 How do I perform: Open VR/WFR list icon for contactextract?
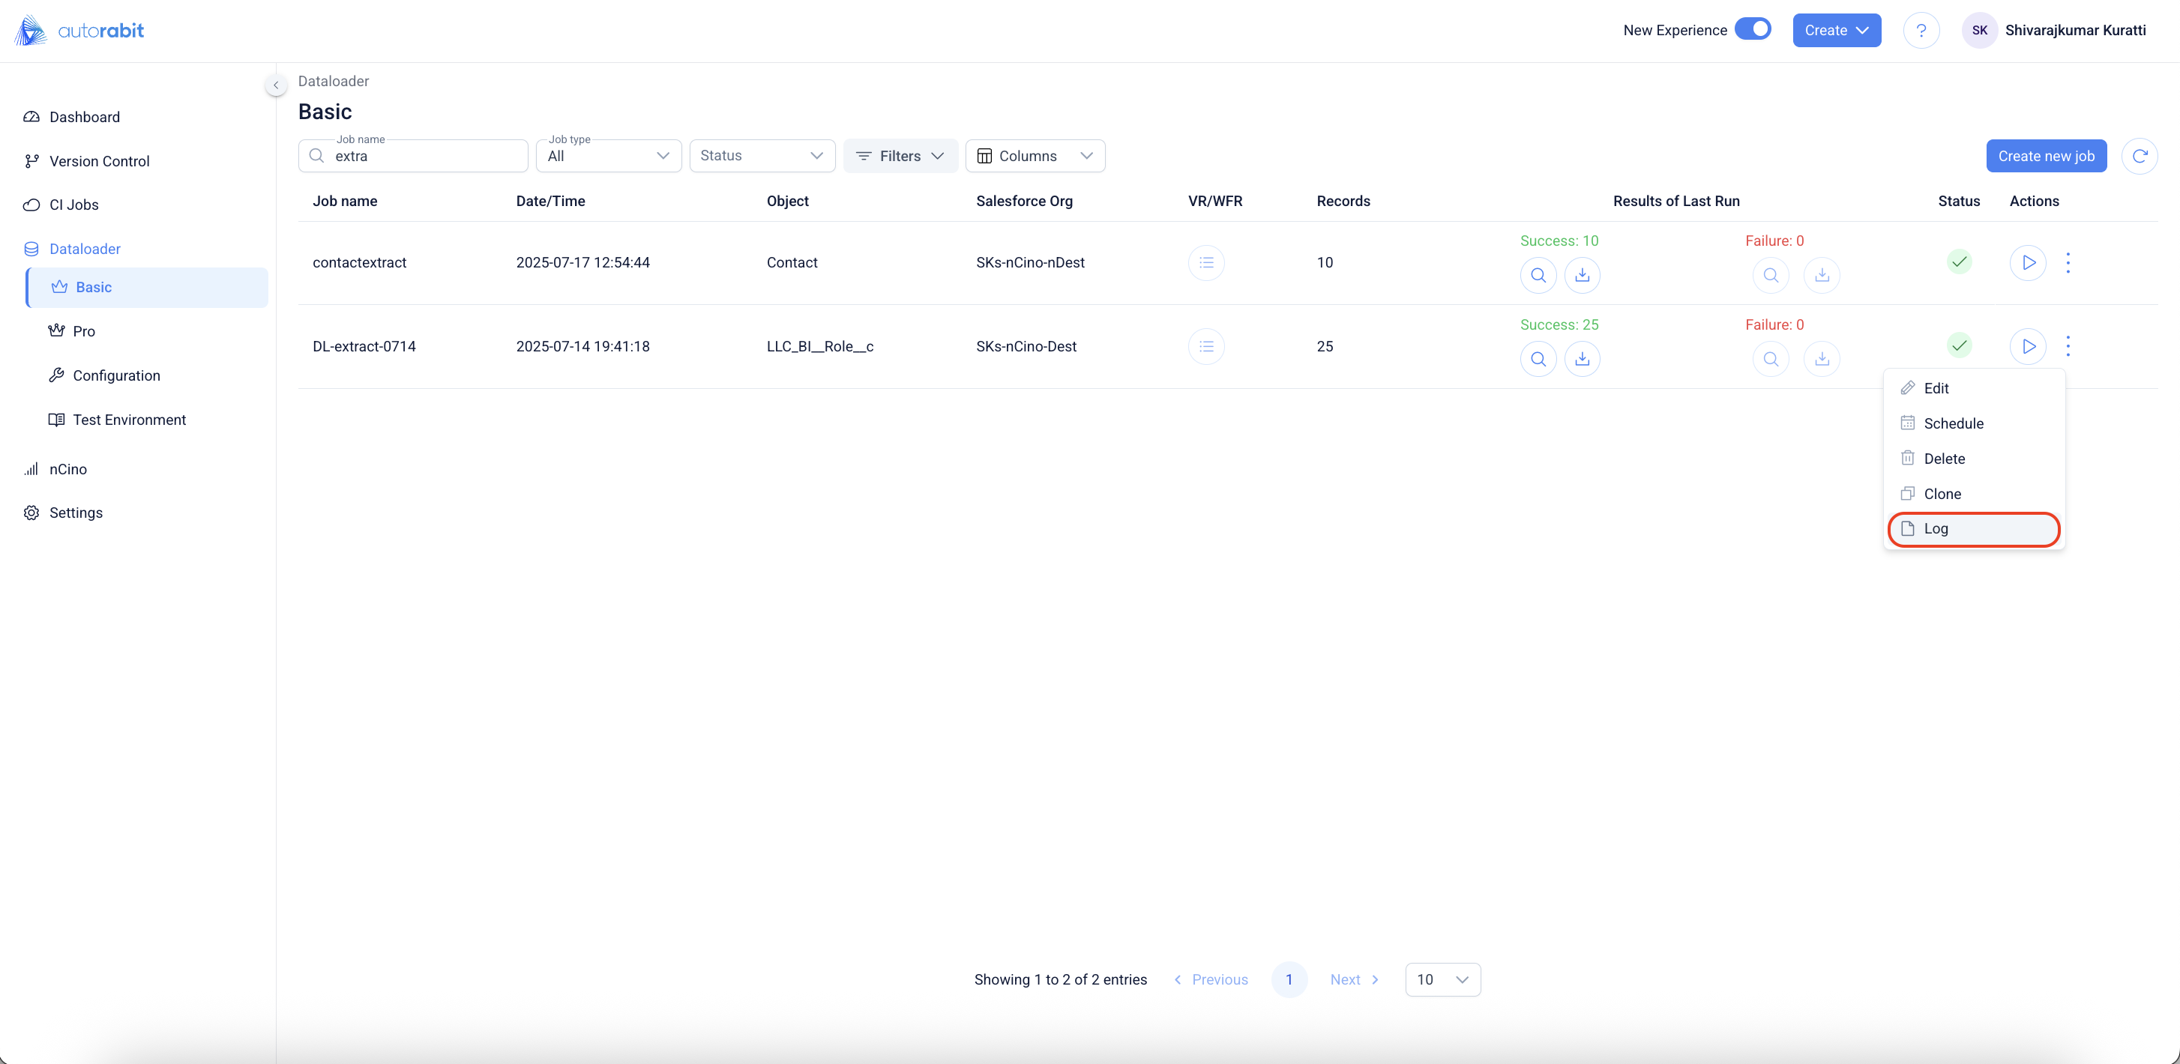pyautogui.click(x=1206, y=262)
